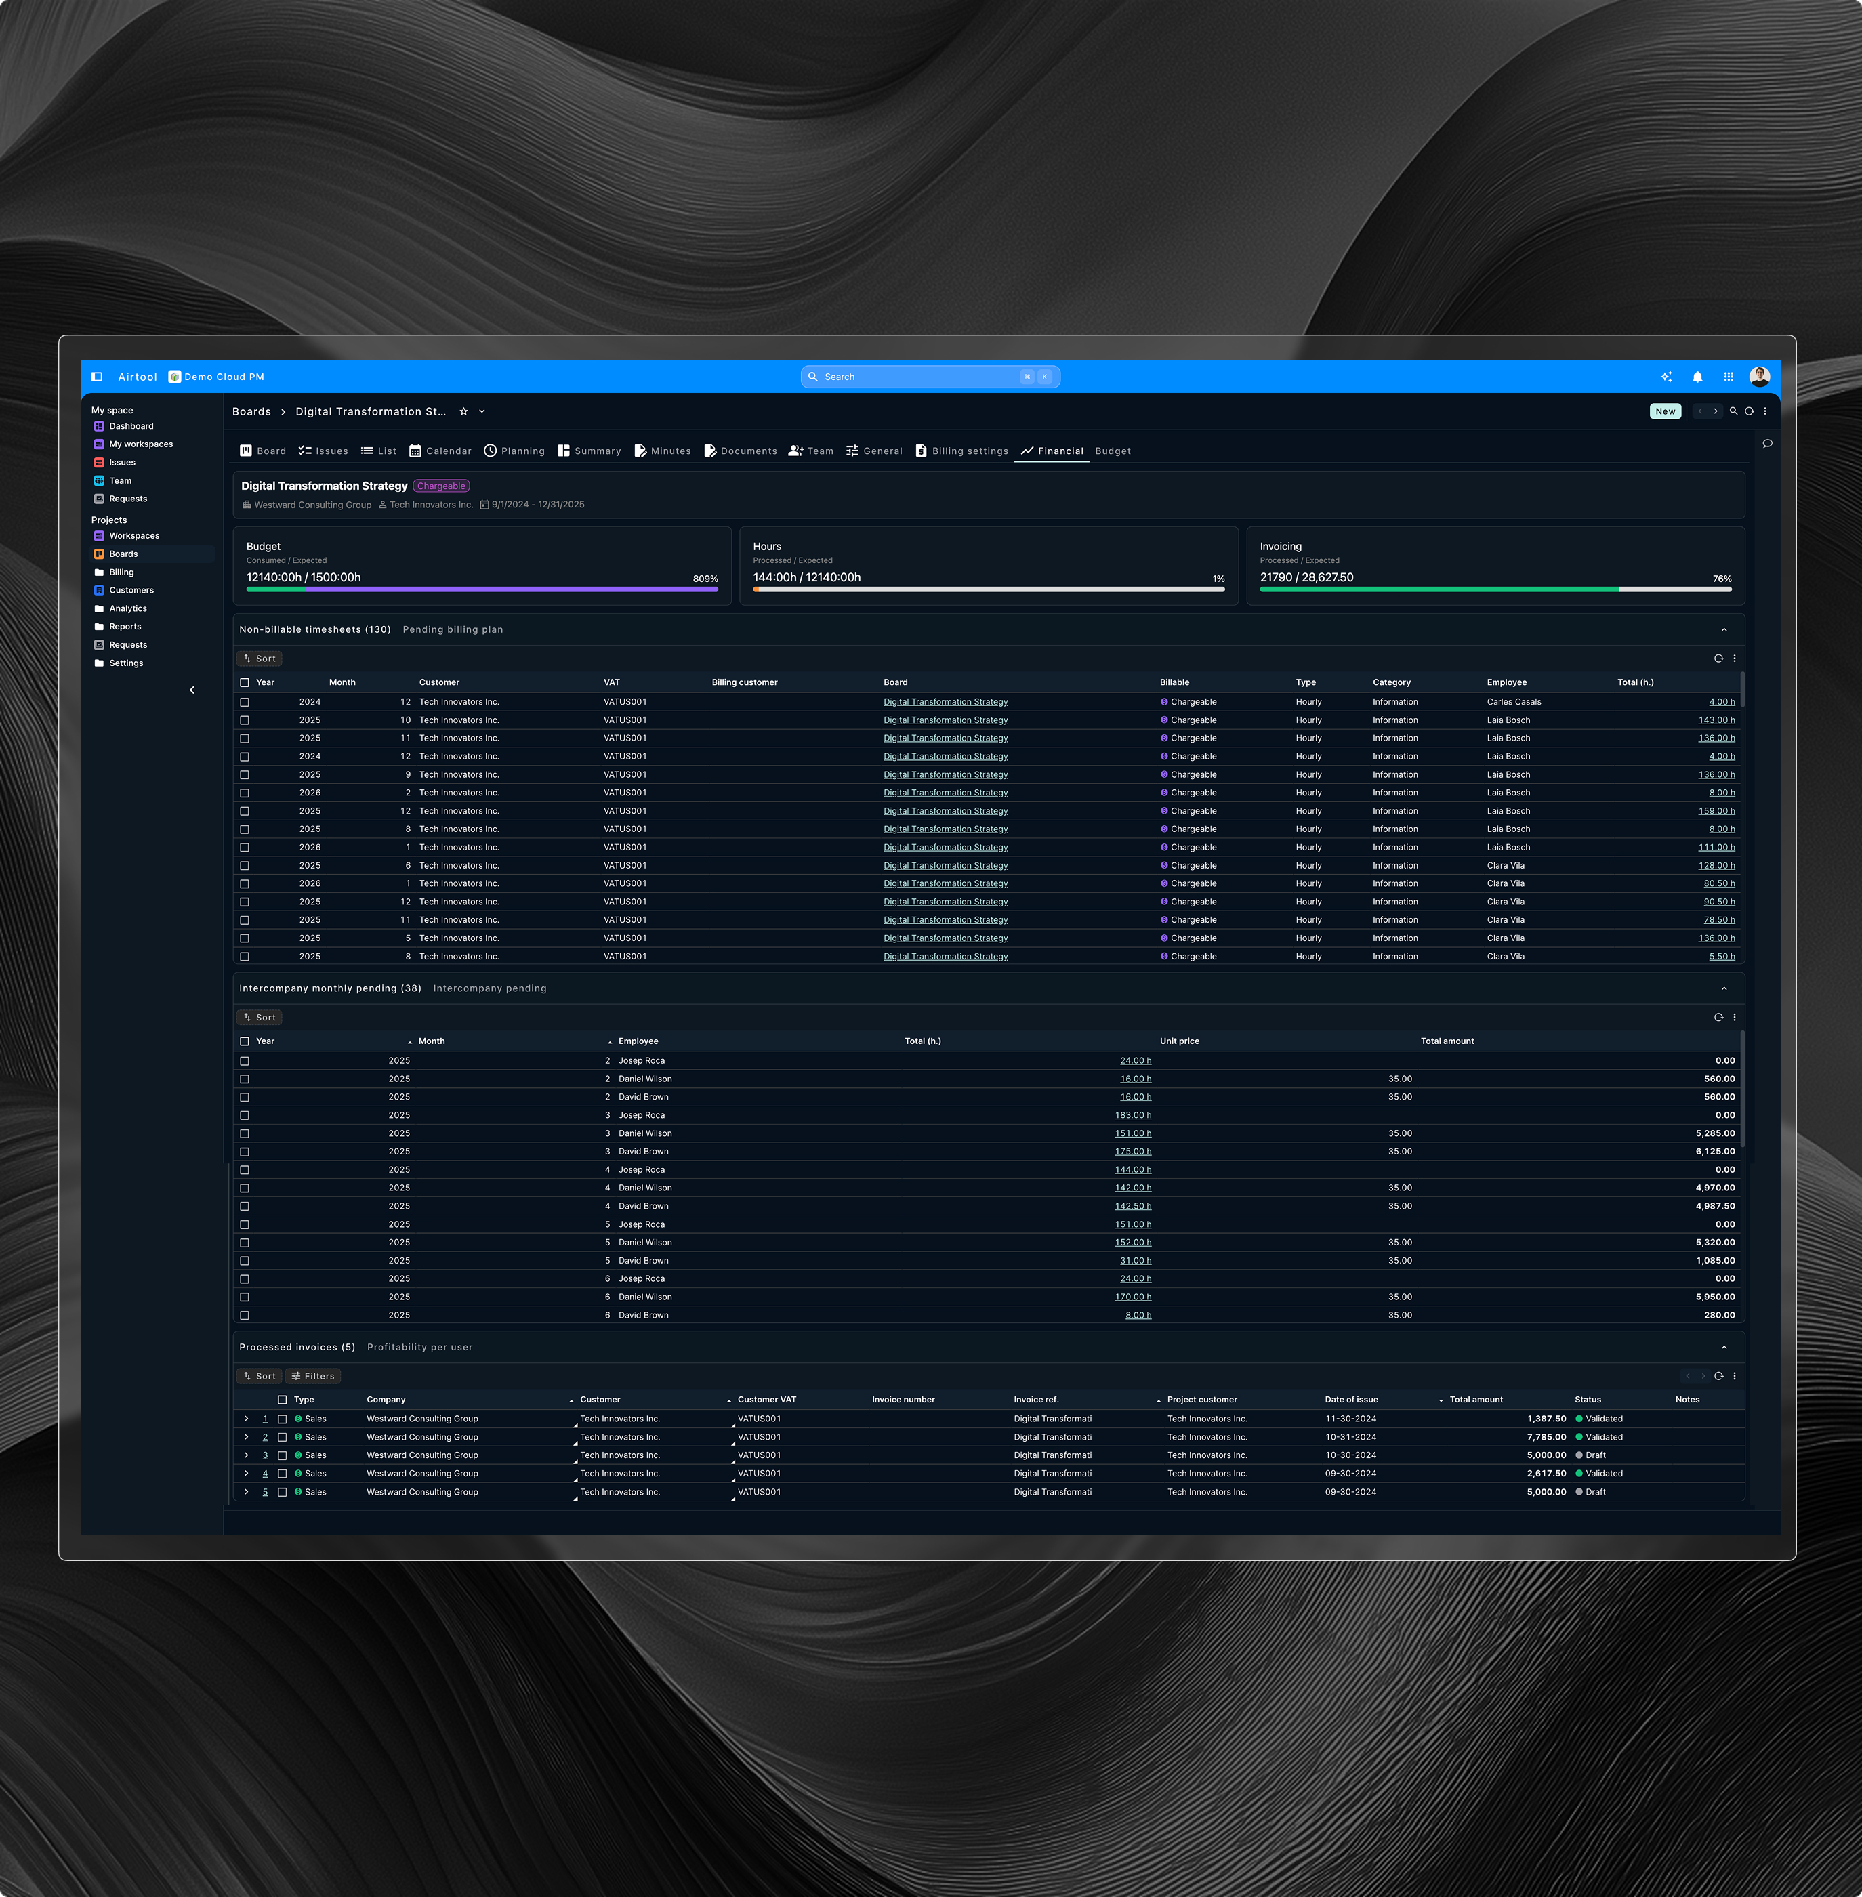
Task: Switch to the Budget tab
Action: point(1113,451)
